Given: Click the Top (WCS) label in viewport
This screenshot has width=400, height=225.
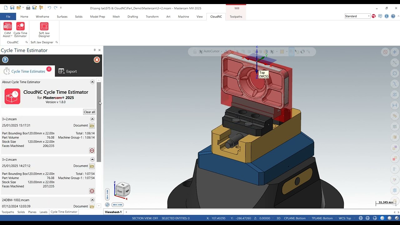Looking at the screenshot, I should point(263,74).
